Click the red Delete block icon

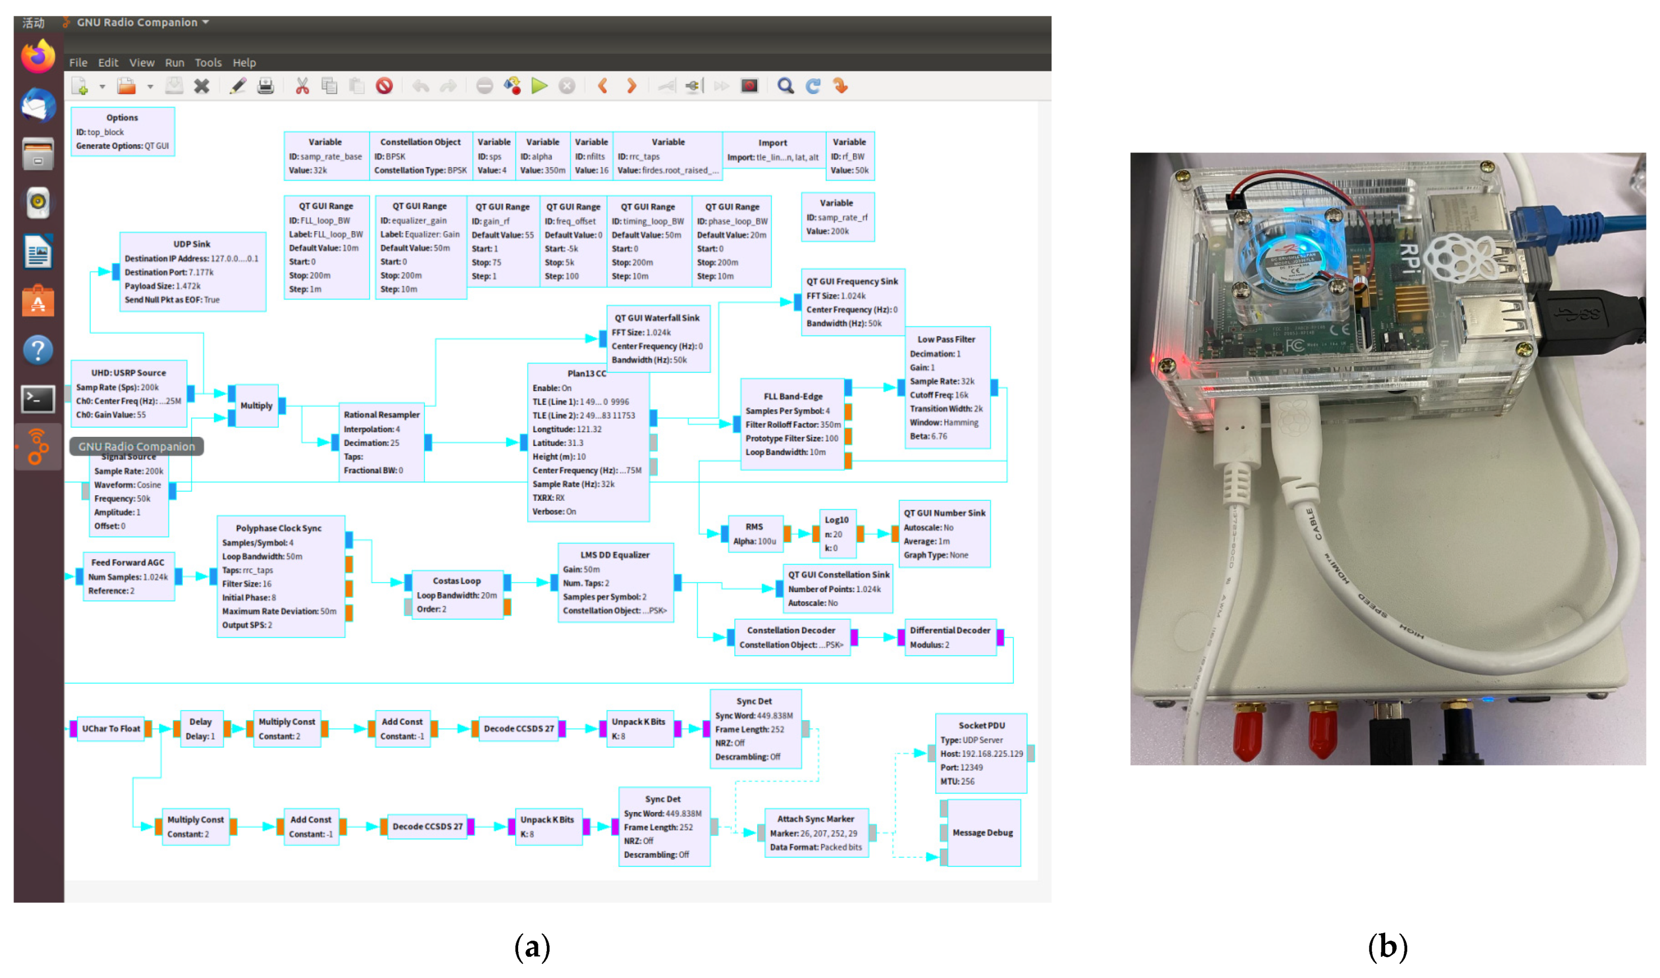[384, 86]
